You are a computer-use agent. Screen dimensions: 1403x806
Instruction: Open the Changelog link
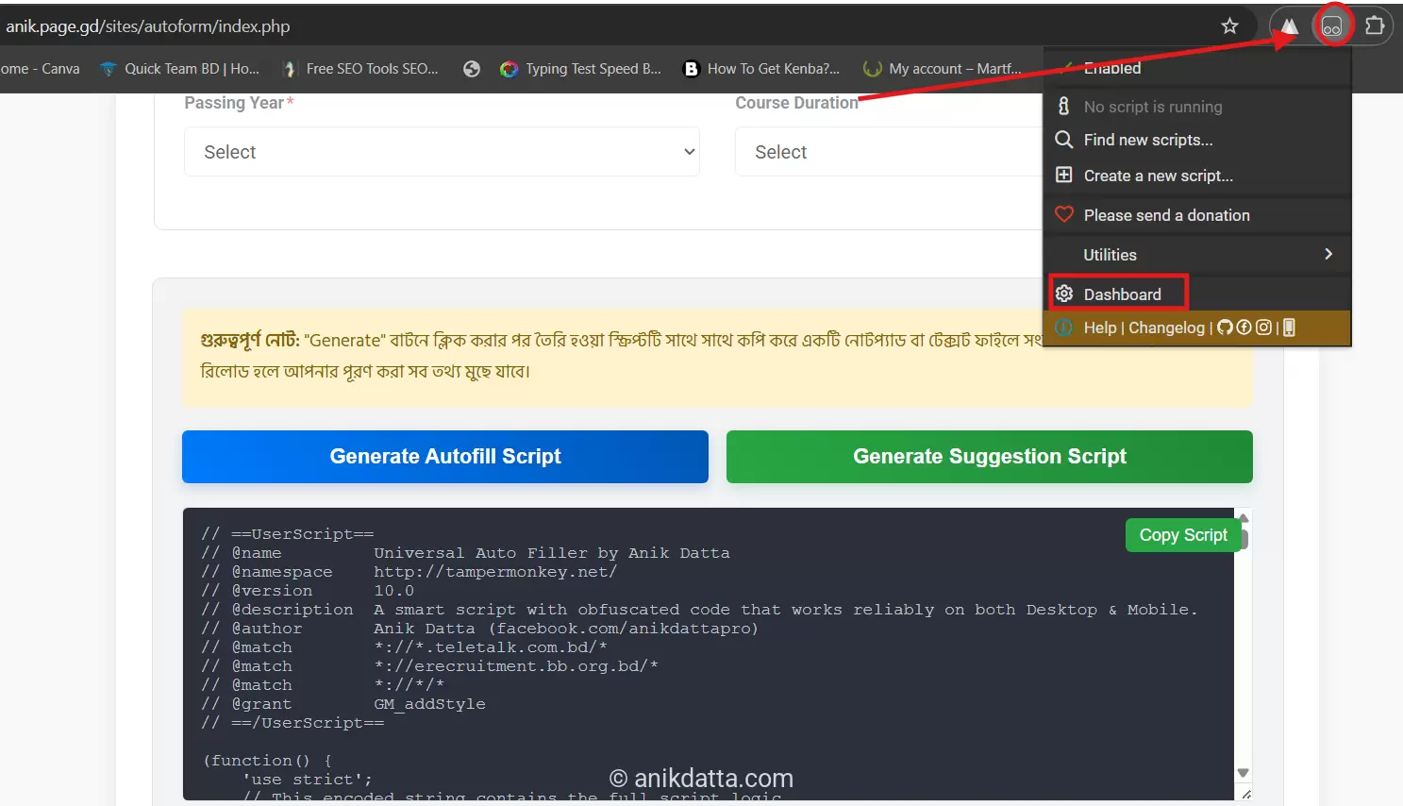tap(1166, 327)
